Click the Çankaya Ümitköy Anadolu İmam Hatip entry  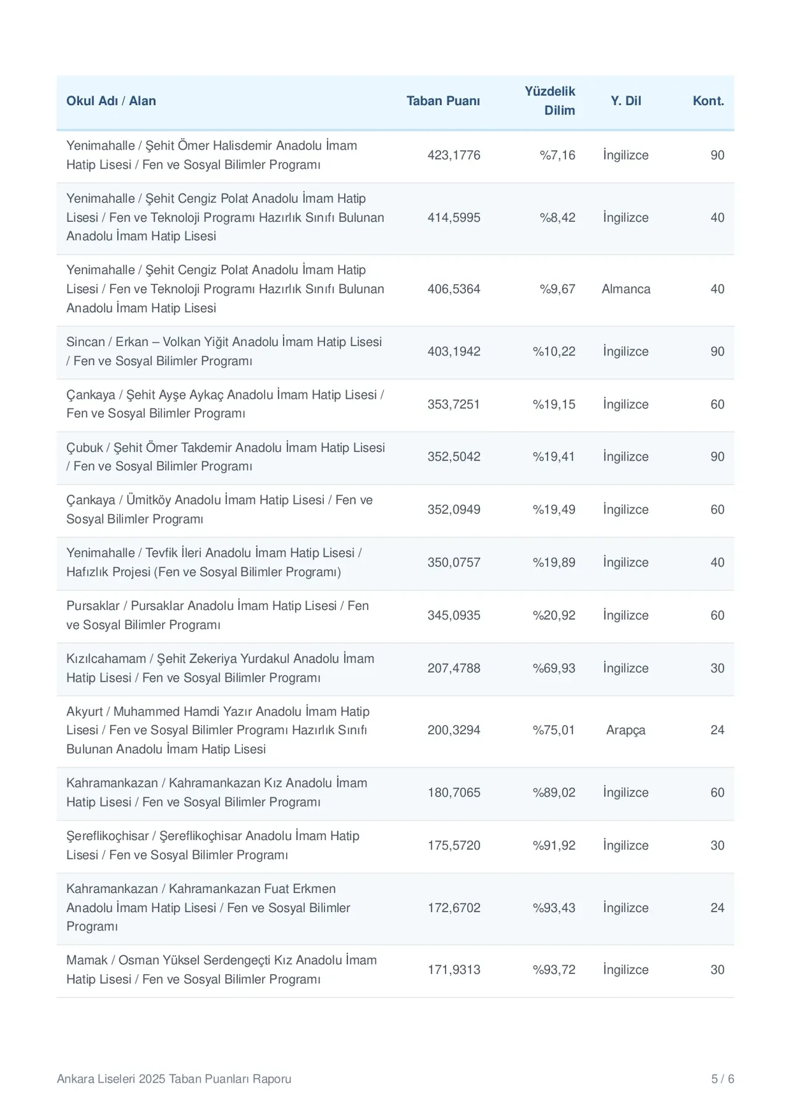point(220,510)
